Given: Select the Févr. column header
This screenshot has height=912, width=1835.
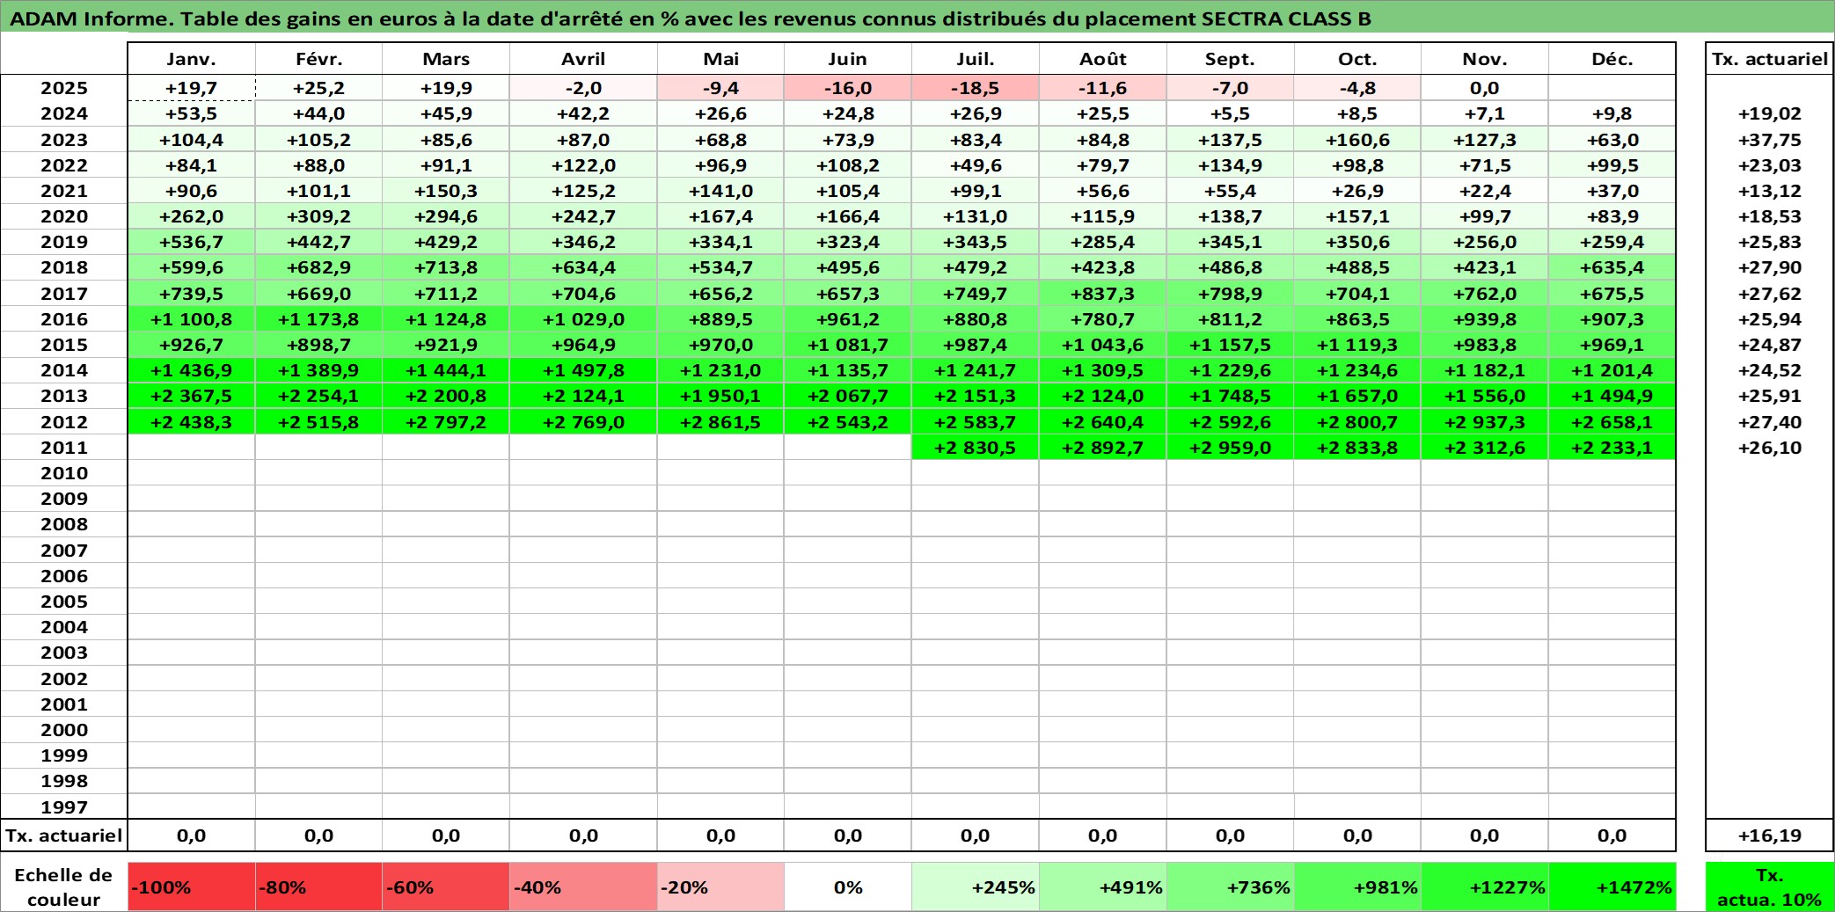Looking at the screenshot, I should [x=318, y=59].
